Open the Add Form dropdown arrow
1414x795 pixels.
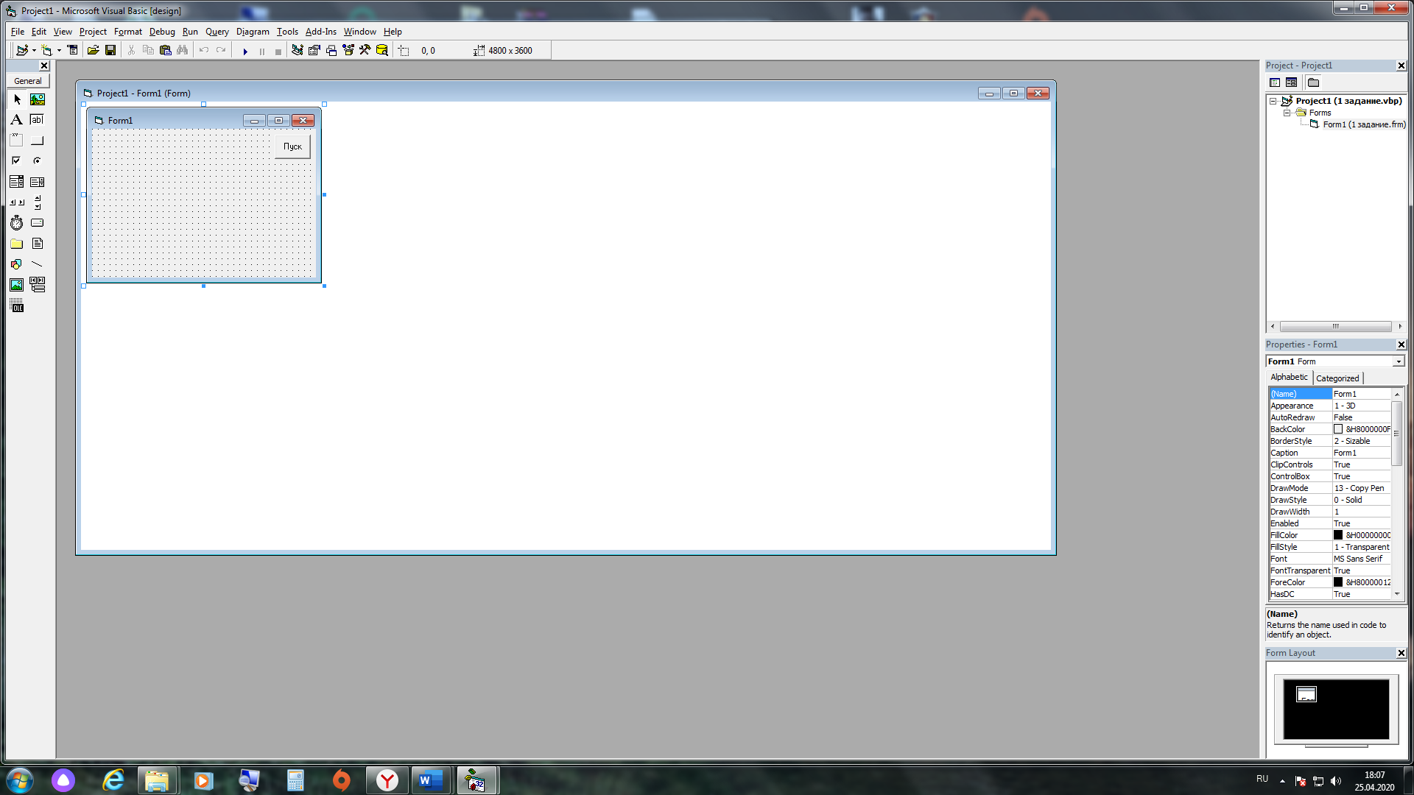point(59,50)
